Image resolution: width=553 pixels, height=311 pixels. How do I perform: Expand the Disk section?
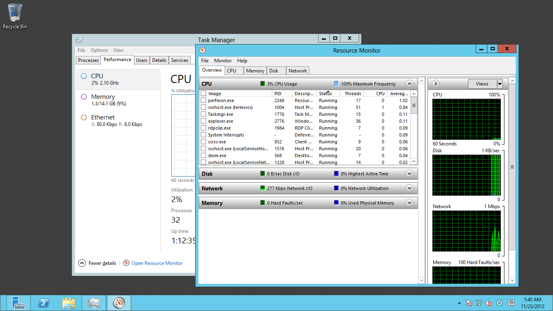click(x=409, y=174)
